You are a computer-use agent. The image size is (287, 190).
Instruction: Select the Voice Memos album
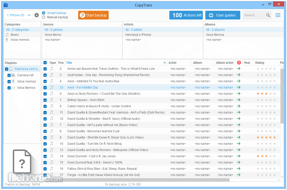point(243,35)
